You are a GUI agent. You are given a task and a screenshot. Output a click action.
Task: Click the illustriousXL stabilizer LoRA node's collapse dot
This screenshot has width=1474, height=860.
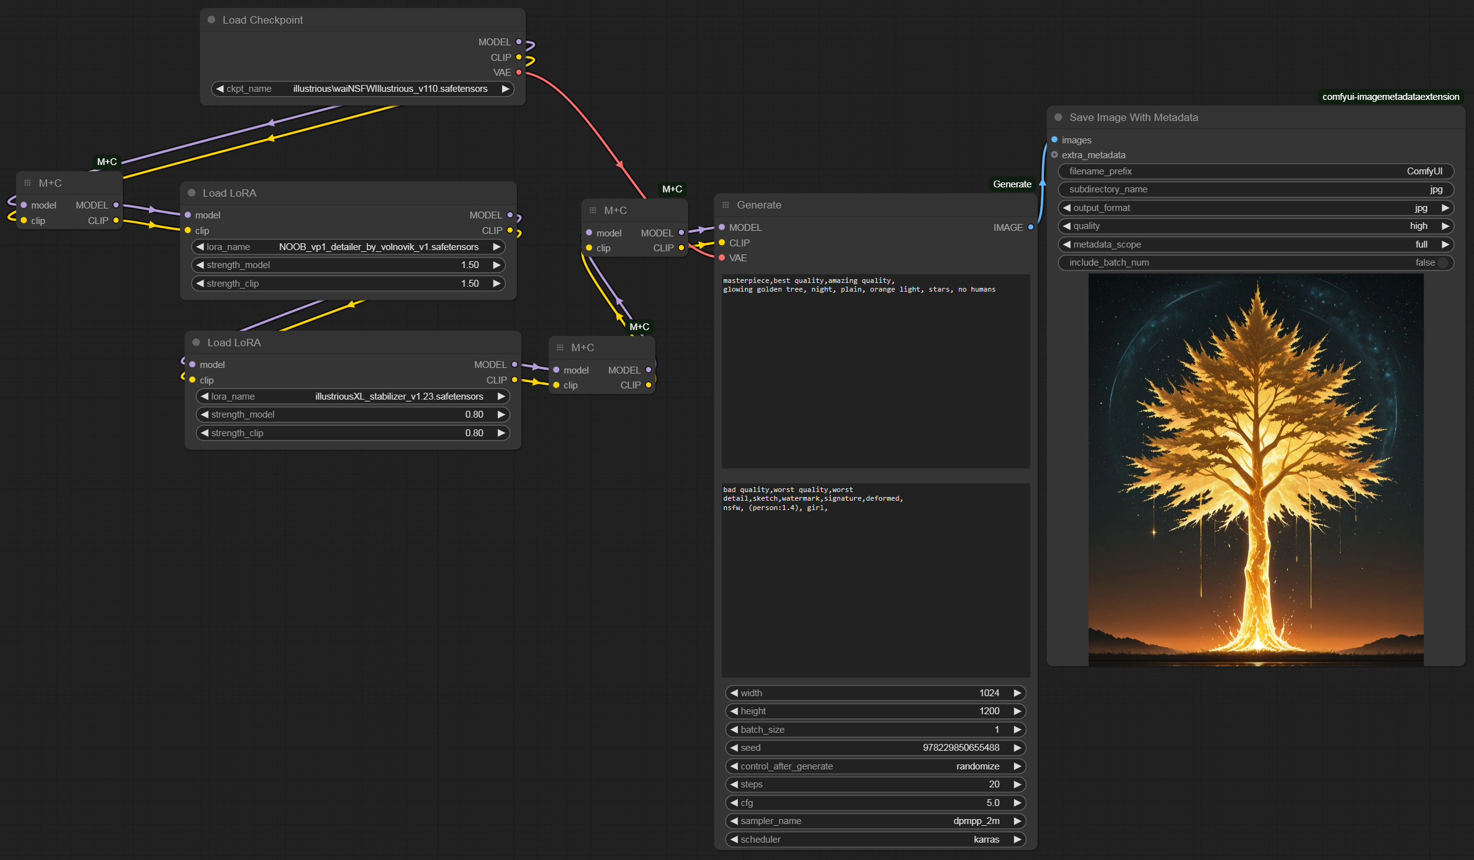click(196, 343)
